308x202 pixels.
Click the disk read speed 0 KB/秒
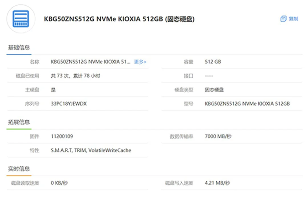pyautogui.click(x=59, y=183)
